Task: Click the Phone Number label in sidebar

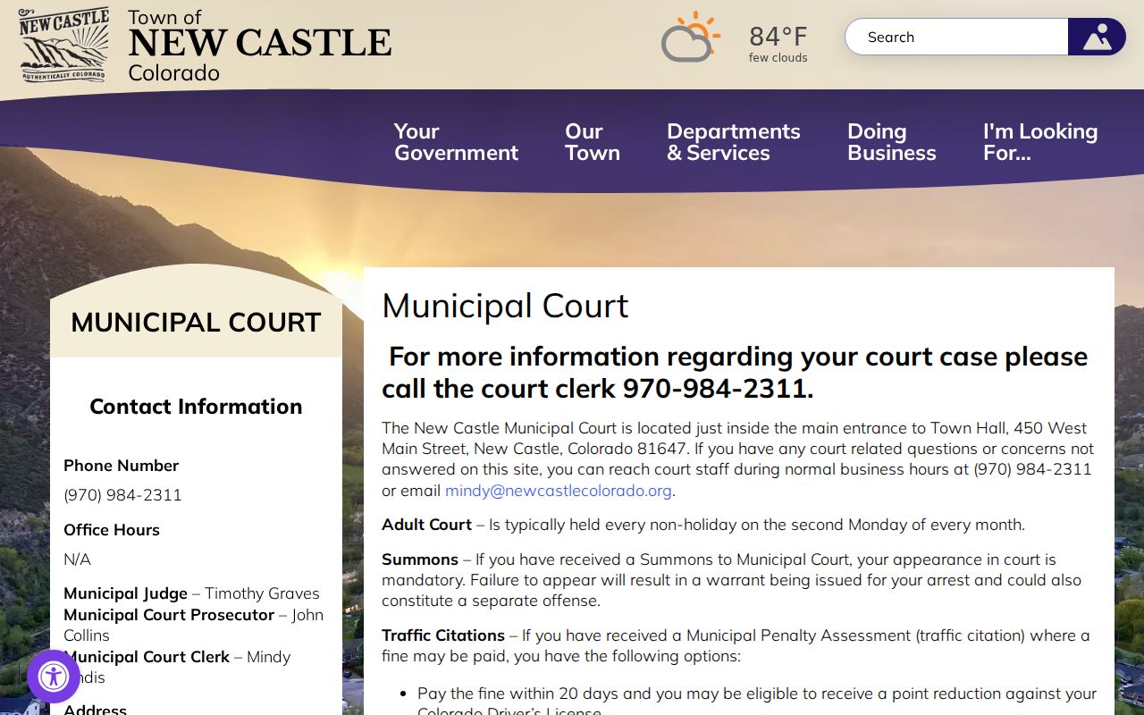Action: click(121, 466)
